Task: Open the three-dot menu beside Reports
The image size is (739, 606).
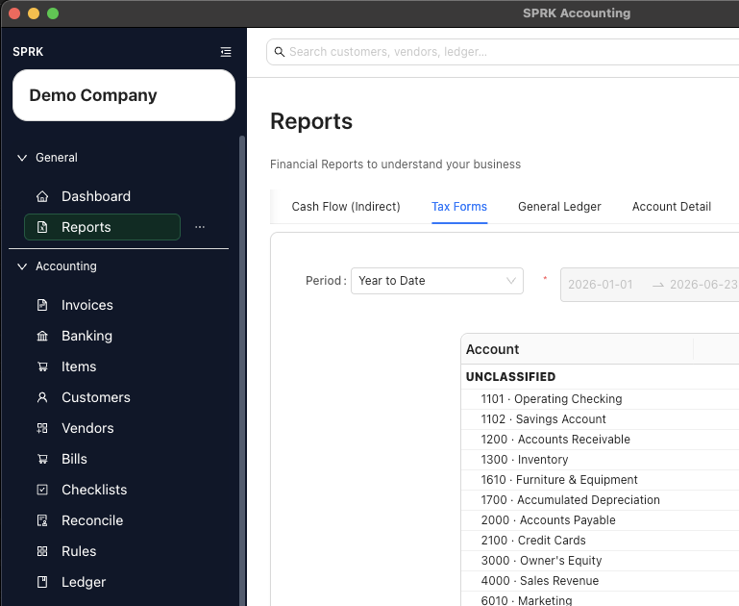Action: (x=200, y=227)
